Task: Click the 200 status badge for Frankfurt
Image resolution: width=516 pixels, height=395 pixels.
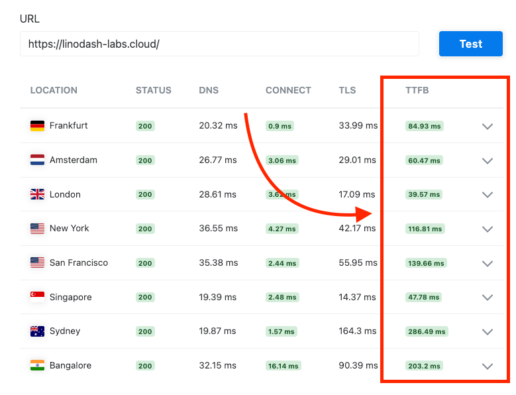Action: pyautogui.click(x=145, y=126)
